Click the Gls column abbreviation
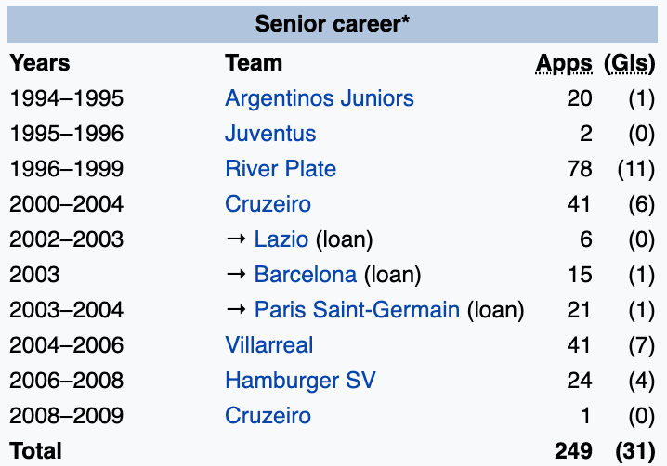This screenshot has width=667, height=466. coord(631,64)
